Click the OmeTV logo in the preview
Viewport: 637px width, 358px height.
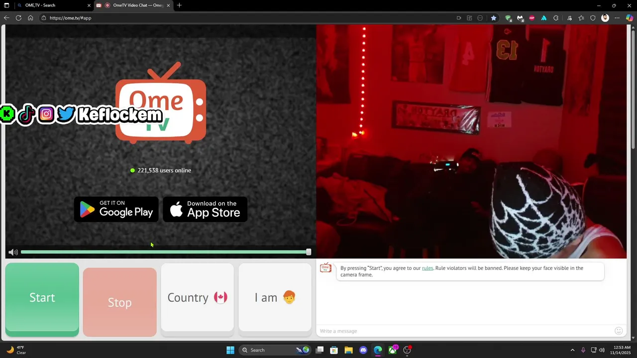pos(161,102)
